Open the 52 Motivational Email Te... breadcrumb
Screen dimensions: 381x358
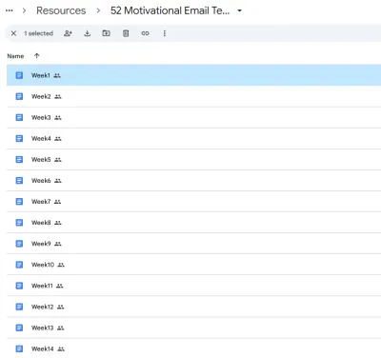coord(170,10)
